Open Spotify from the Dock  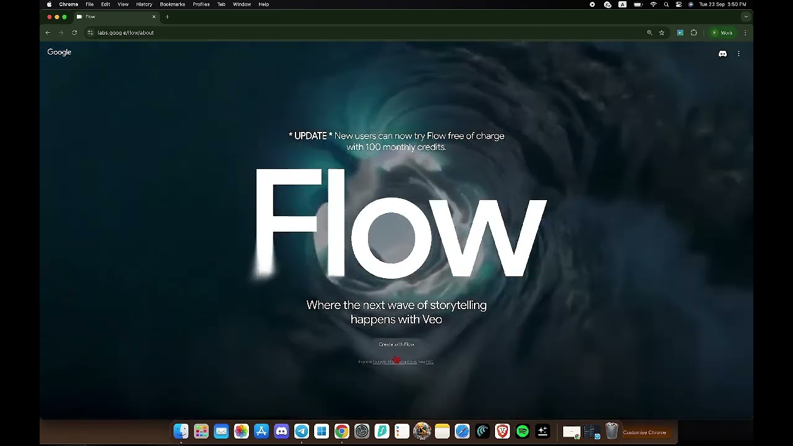click(522, 431)
